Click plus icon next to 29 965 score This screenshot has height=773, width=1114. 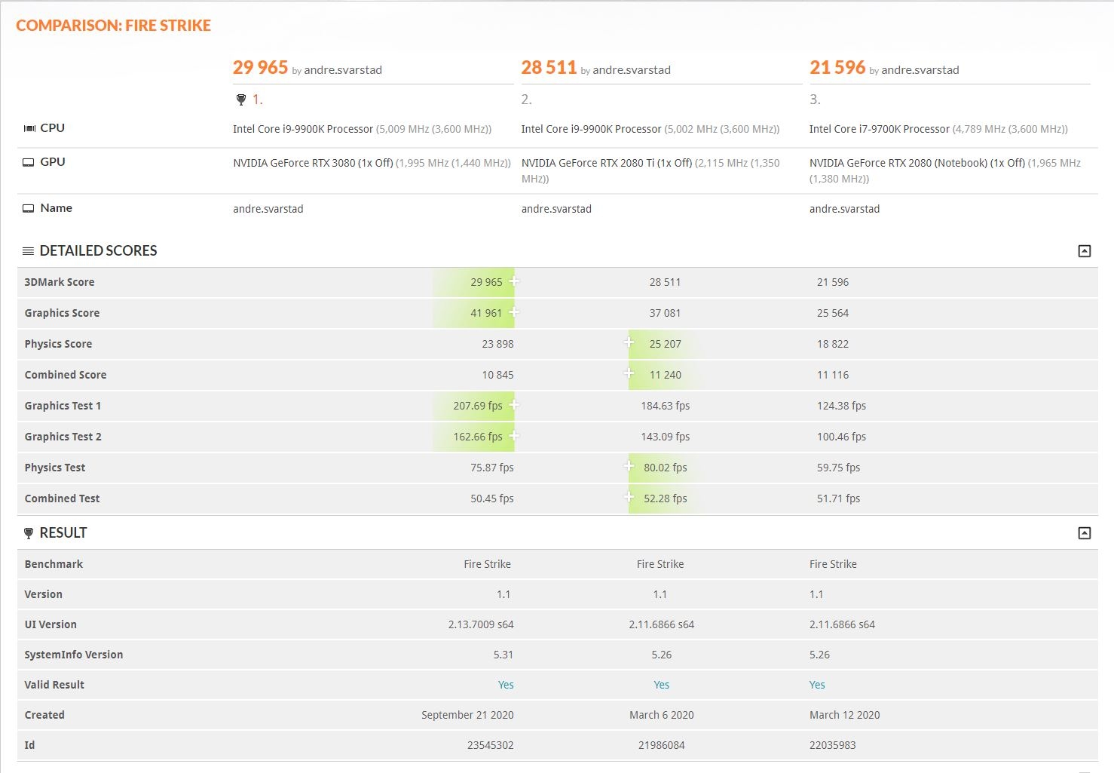(514, 281)
